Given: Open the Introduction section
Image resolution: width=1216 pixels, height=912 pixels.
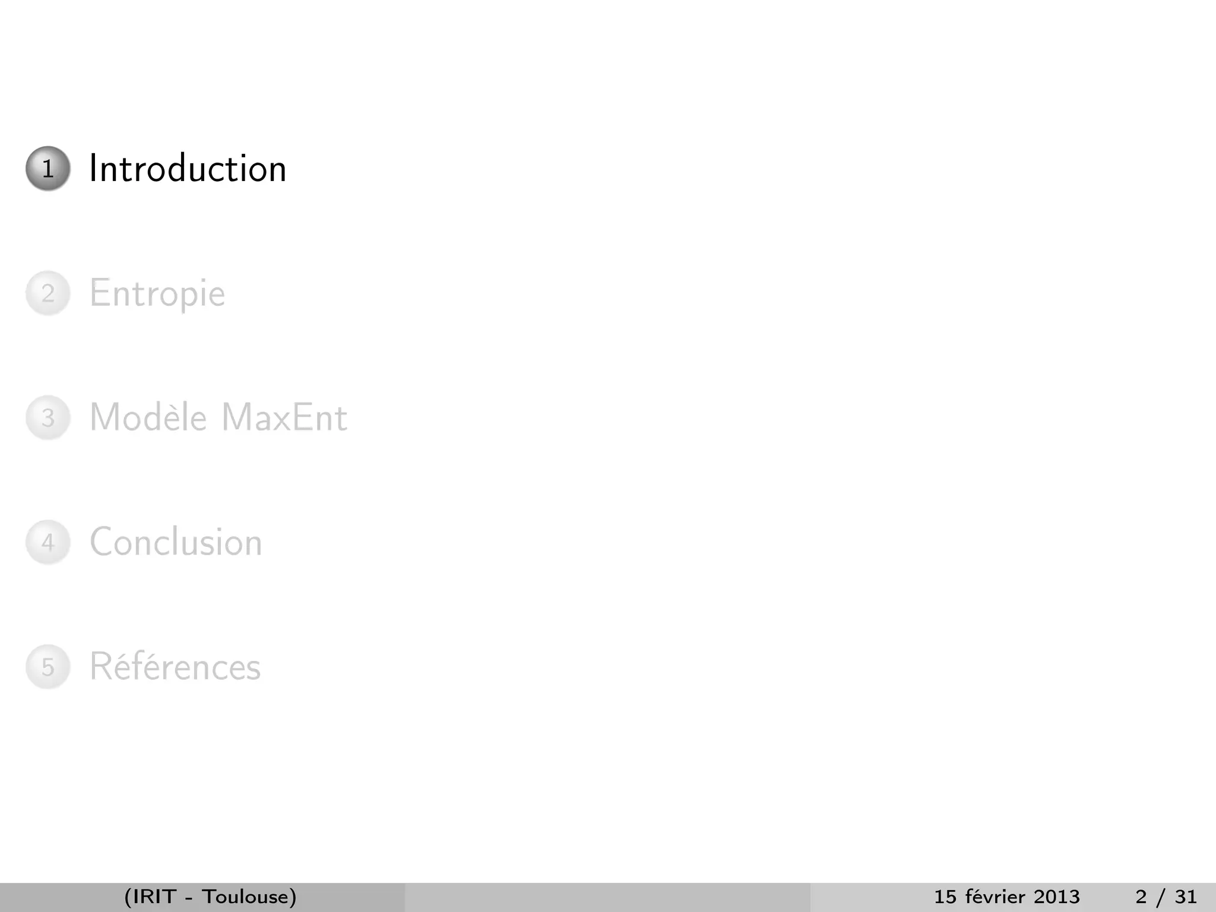Looking at the screenshot, I should coord(188,169).
